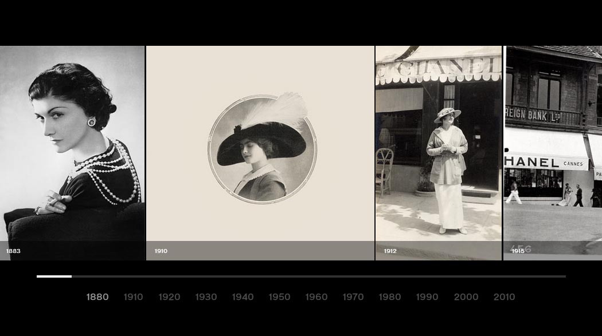View the 1950 era photos
The height and width of the screenshot is (336, 602).
pos(280,297)
